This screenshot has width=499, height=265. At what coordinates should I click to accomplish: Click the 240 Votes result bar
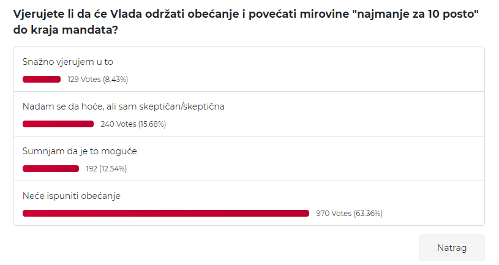pyautogui.click(x=58, y=124)
